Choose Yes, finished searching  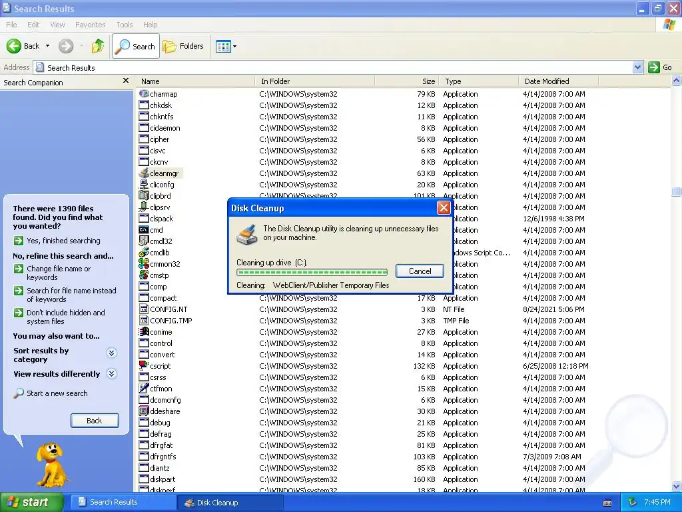(57, 240)
